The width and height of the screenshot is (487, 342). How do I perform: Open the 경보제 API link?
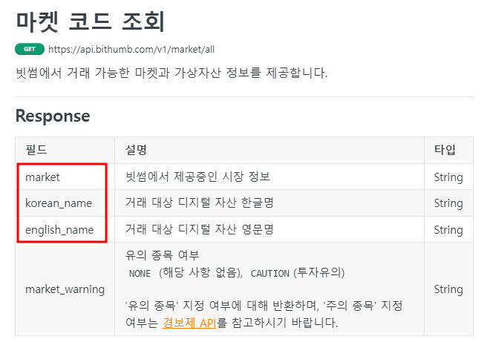pyautogui.click(x=189, y=323)
